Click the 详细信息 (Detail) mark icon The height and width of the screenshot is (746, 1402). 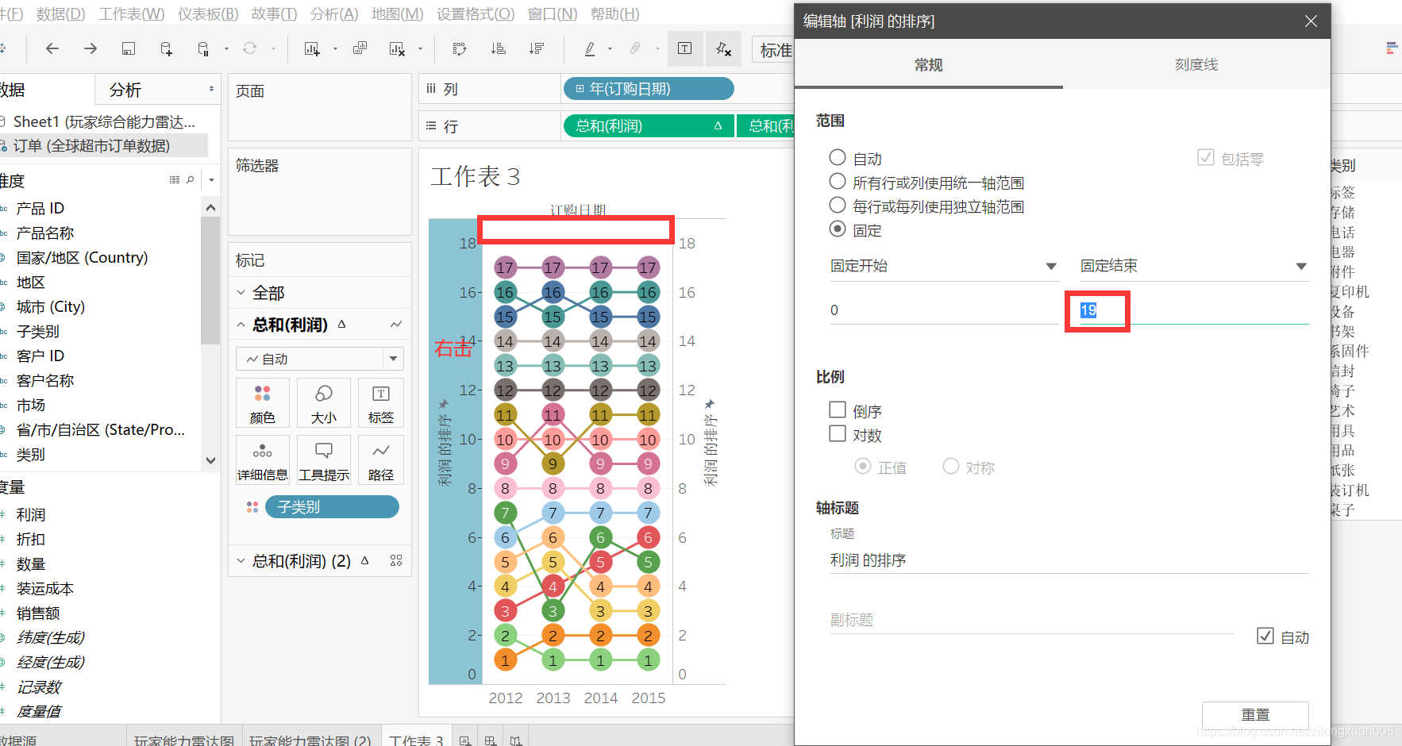(263, 460)
